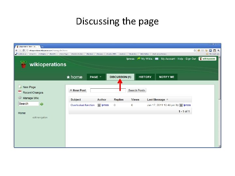Screen dimensions: 235x176
Task: Click the wikispaces logo badge
Action: (x=208, y=59)
